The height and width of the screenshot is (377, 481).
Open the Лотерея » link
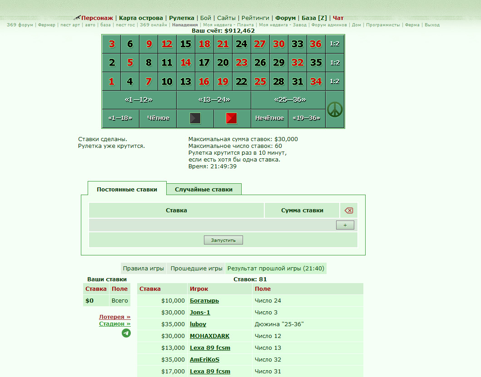115,317
